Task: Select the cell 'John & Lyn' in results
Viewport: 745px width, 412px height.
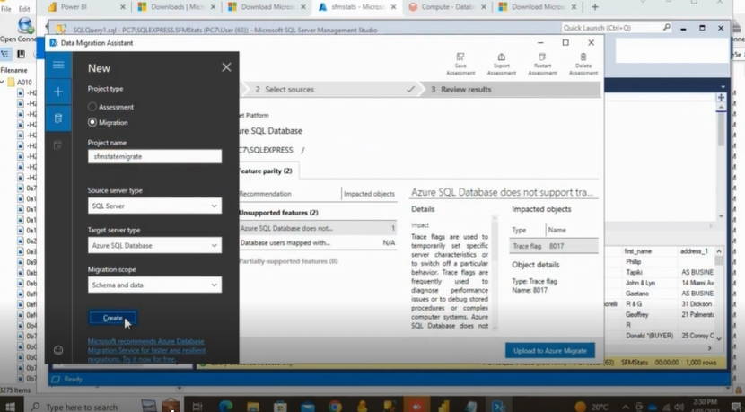Action: (x=641, y=283)
